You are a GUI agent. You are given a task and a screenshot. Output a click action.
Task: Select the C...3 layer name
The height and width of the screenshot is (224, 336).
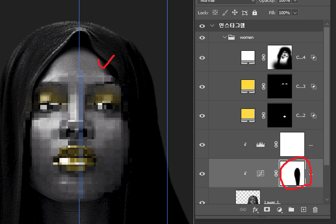(301, 87)
